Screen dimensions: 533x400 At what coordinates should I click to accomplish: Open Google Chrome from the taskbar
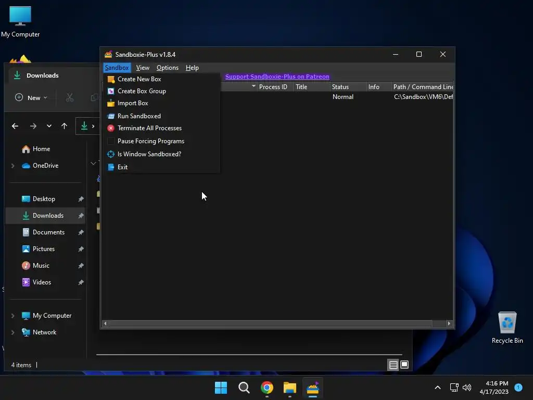[x=267, y=387]
